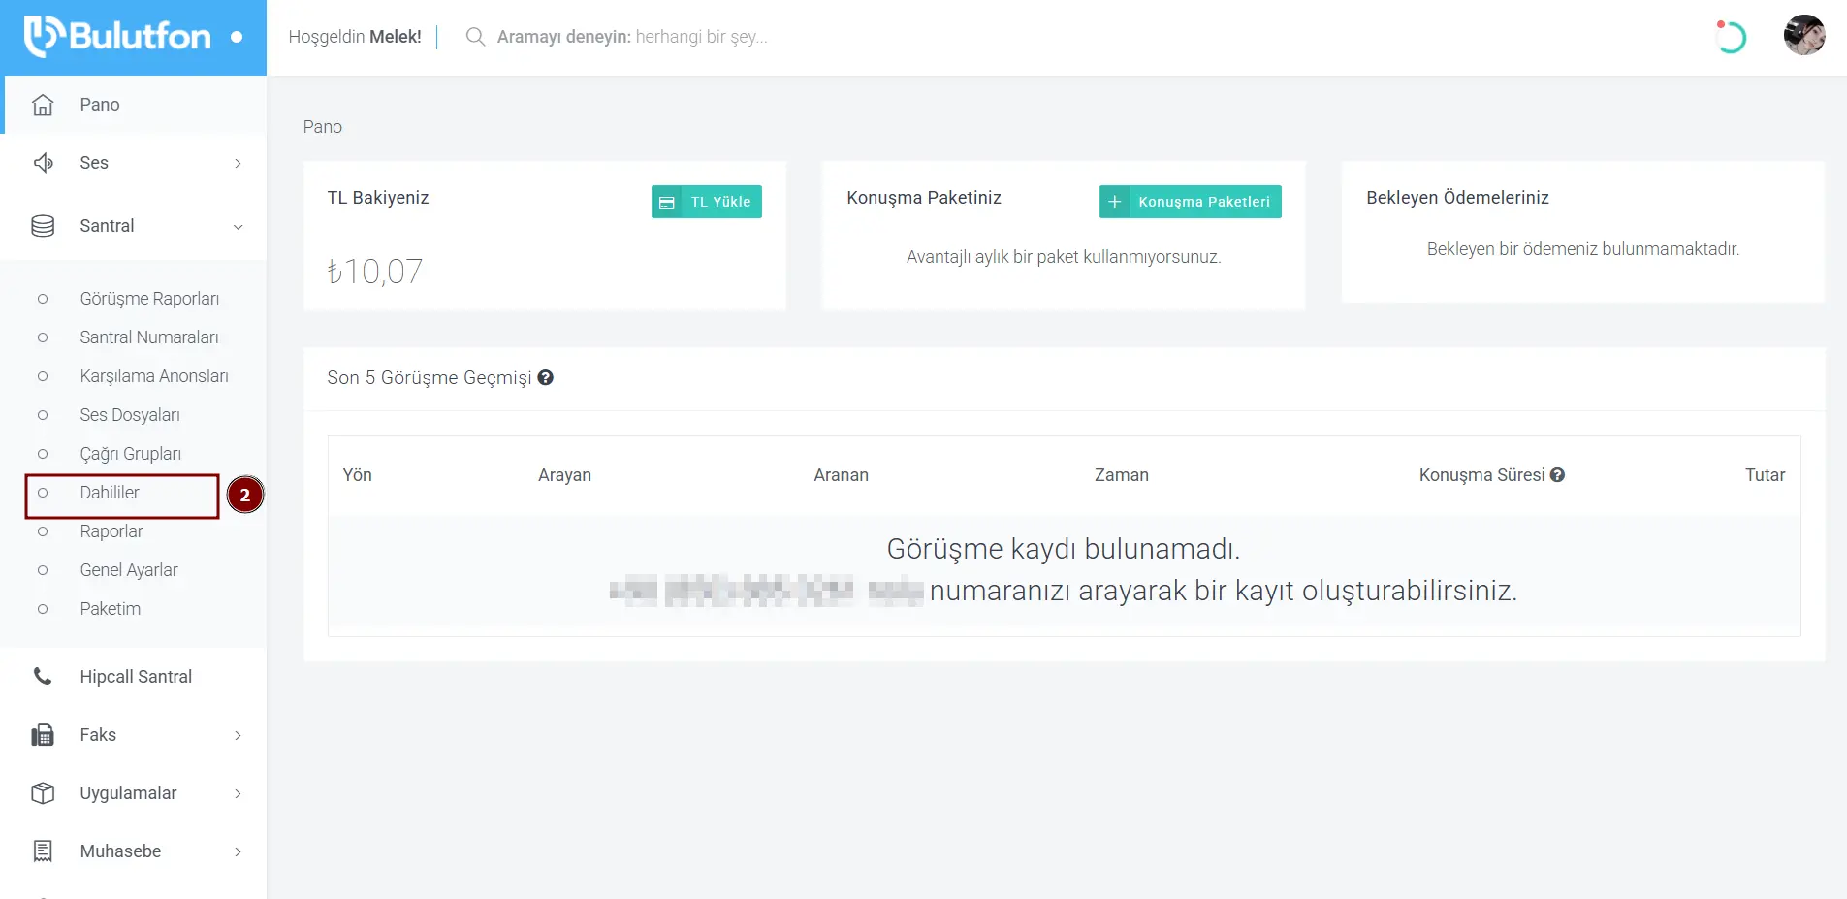The width and height of the screenshot is (1847, 899).
Task: Click the Ses sidebar label
Action: pyautogui.click(x=94, y=163)
